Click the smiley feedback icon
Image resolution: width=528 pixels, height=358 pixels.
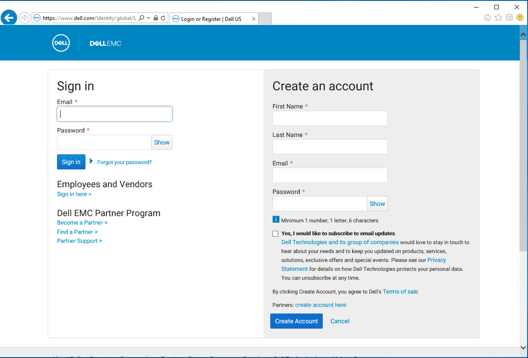click(x=520, y=18)
